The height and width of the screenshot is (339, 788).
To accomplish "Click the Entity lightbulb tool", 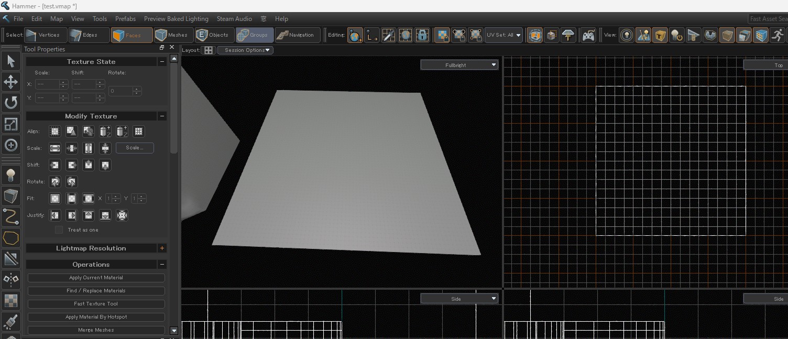I will pyautogui.click(x=11, y=175).
